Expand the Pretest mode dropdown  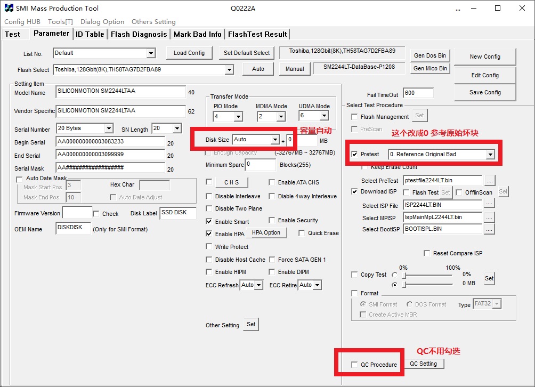coord(490,155)
